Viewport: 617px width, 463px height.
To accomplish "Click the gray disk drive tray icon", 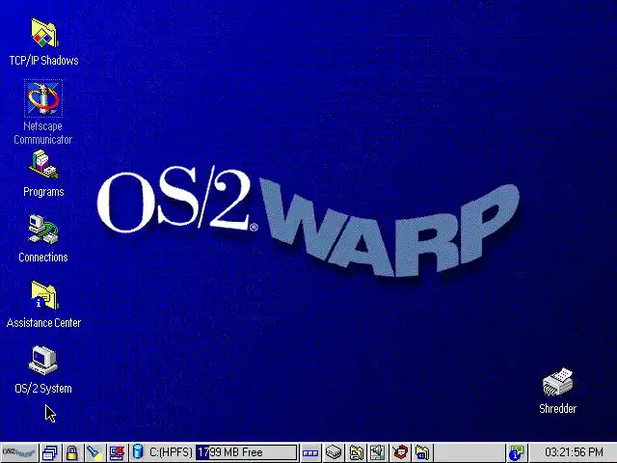I will tap(334, 452).
